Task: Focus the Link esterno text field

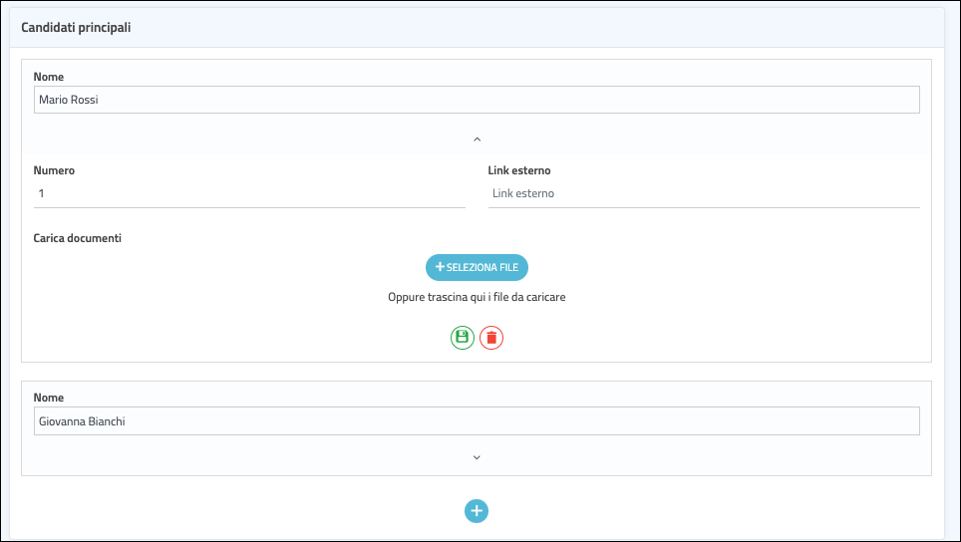Action: tap(703, 193)
